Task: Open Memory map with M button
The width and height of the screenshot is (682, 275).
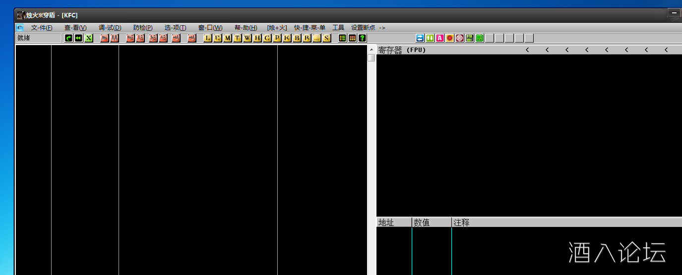Action: pyautogui.click(x=228, y=38)
